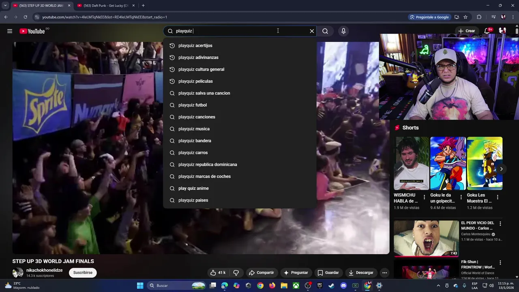Click the taskbar Buscar search box
The width and height of the screenshot is (519, 292).
click(176, 286)
